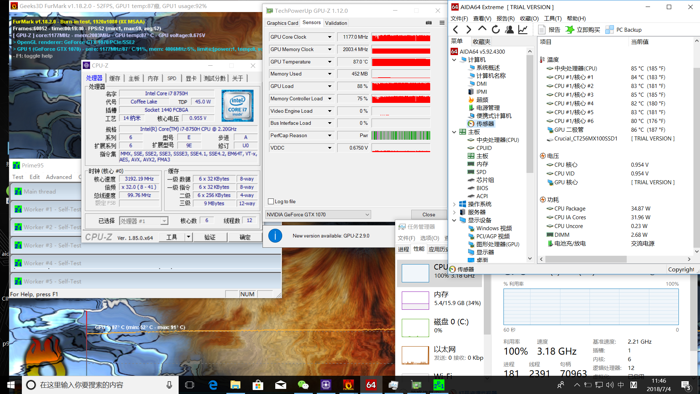Click microphone icon in search box
The height and width of the screenshot is (394, 700).
(x=169, y=385)
